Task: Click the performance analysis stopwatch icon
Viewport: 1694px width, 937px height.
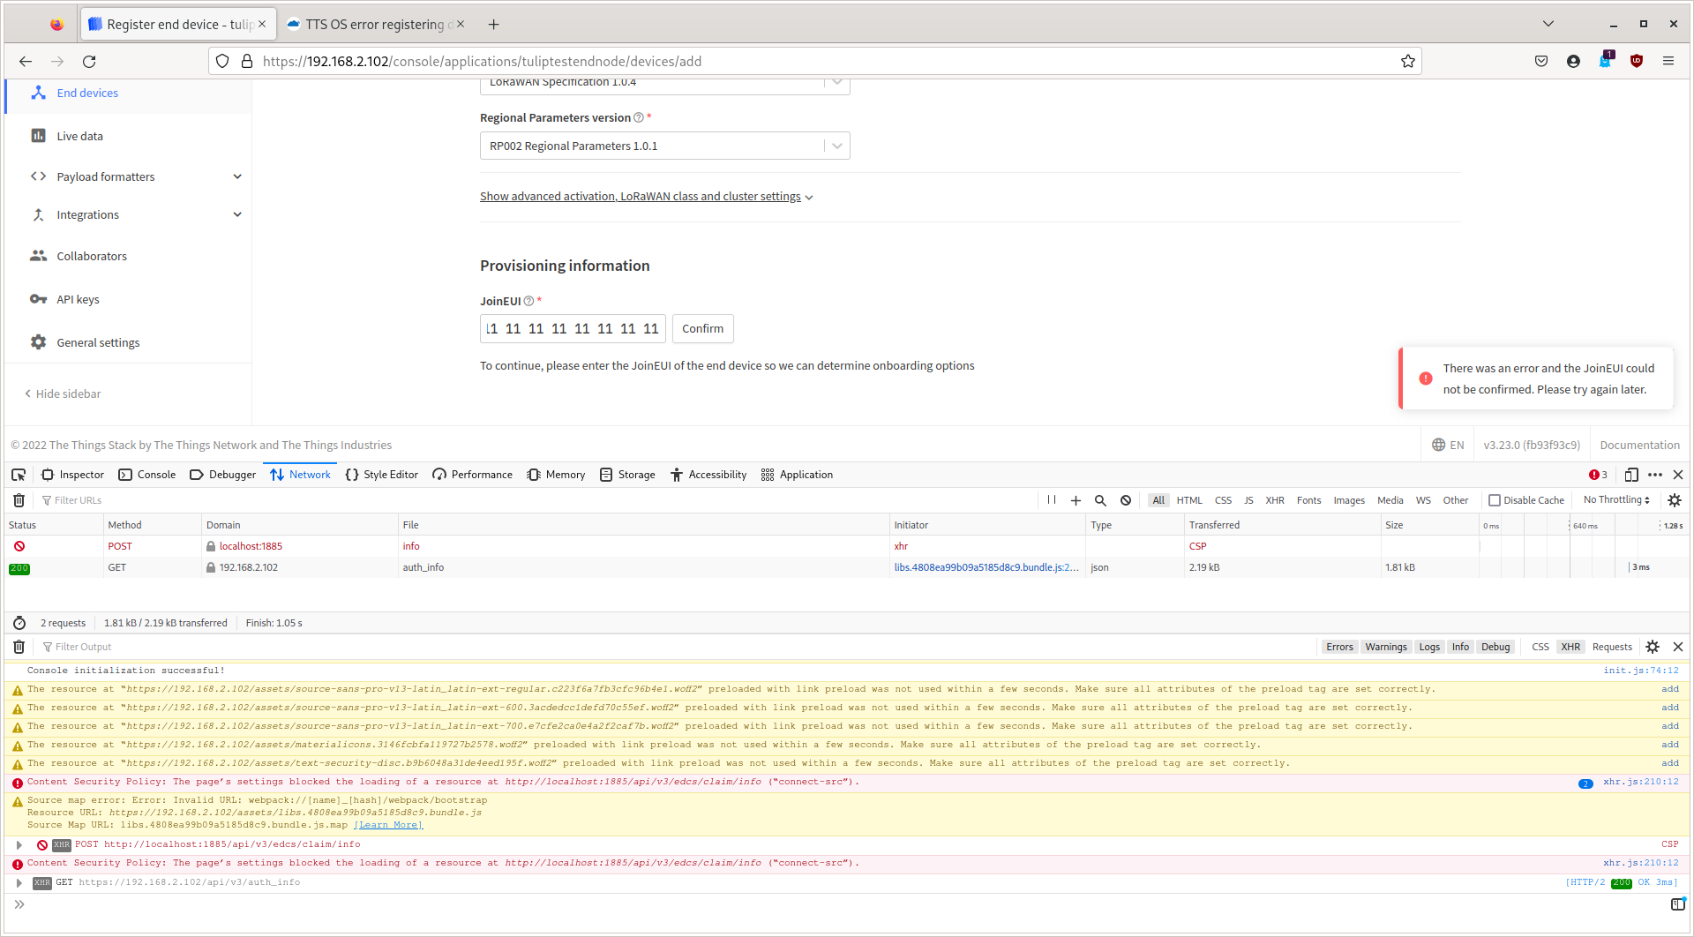Action: pos(19,623)
